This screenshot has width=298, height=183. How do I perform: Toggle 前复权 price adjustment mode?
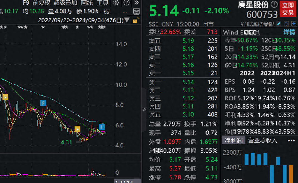pos(41,3)
